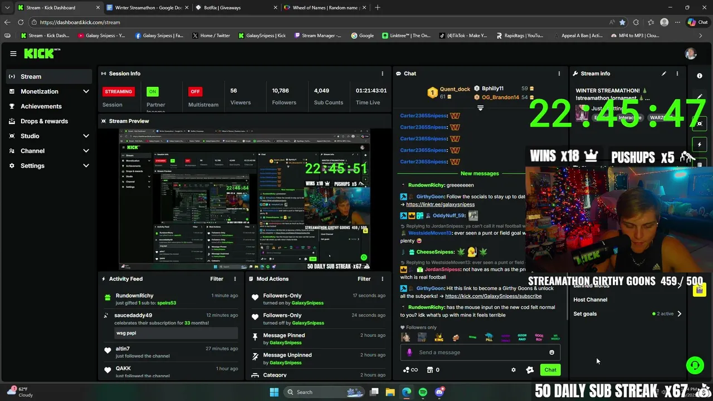Click the Message Pinned mod action entry
Image resolution: width=713 pixels, height=401 pixels.
[318, 339]
